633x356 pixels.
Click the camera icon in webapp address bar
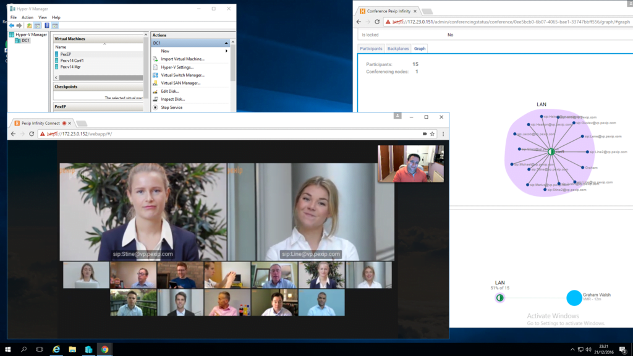point(424,133)
